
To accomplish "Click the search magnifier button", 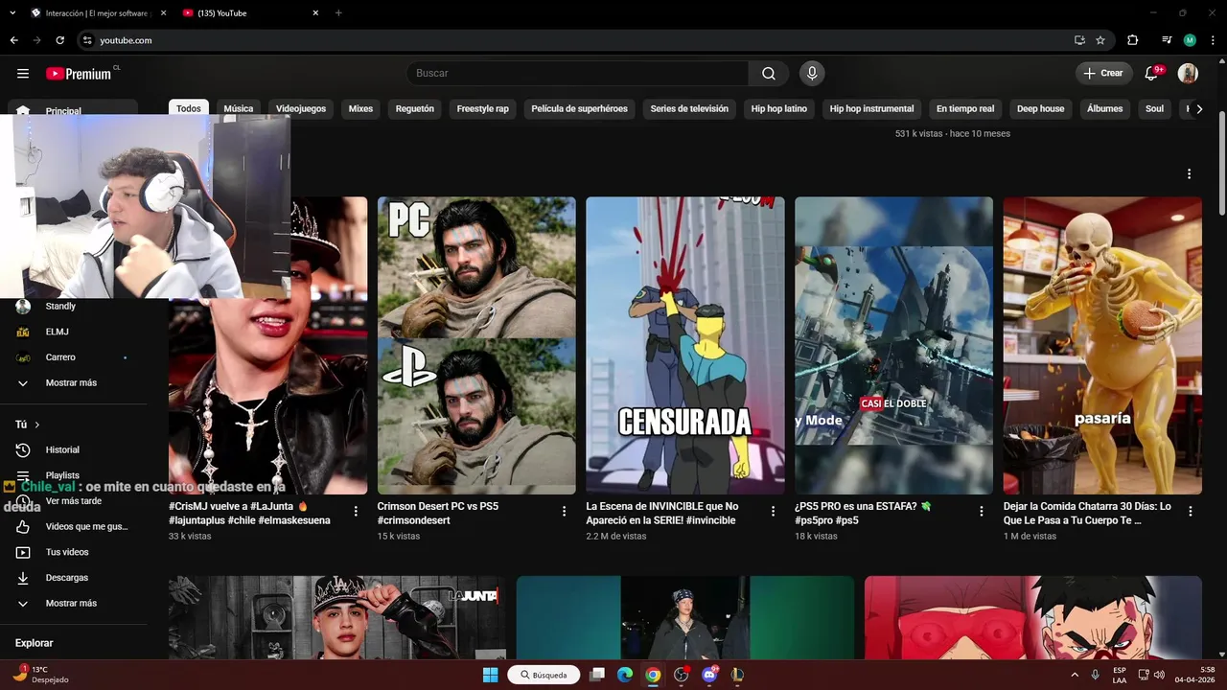I will [x=769, y=73].
